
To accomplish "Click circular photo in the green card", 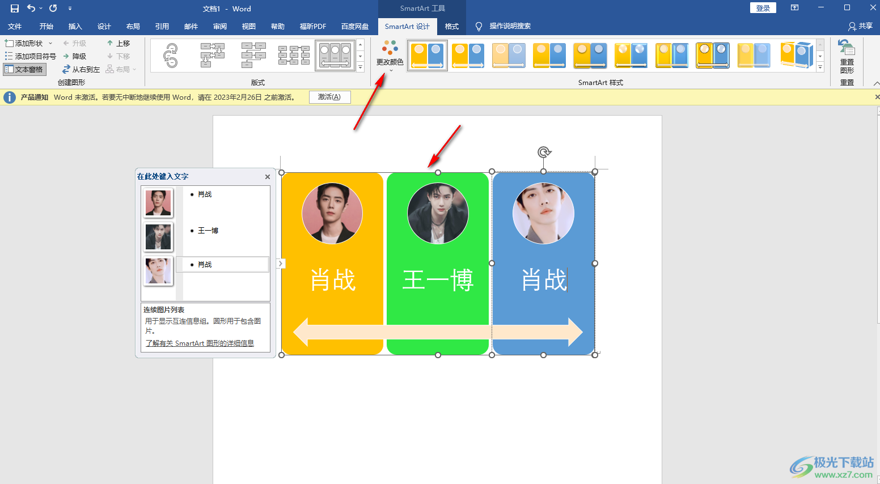I will (x=438, y=214).
